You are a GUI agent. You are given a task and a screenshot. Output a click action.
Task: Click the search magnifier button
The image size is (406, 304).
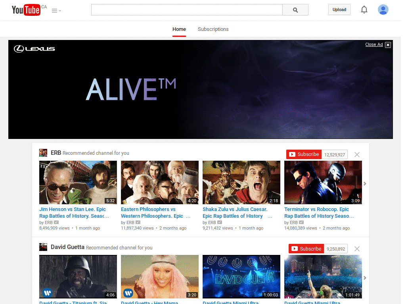pos(295,10)
